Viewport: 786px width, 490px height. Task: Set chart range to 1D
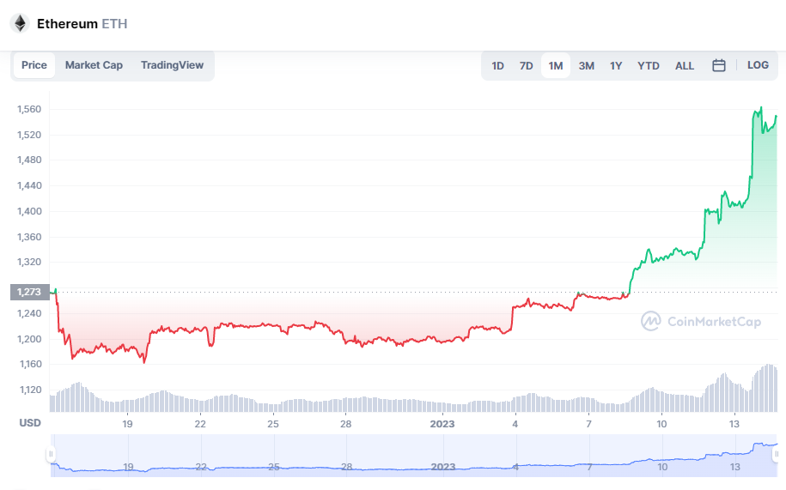[497, 65]
